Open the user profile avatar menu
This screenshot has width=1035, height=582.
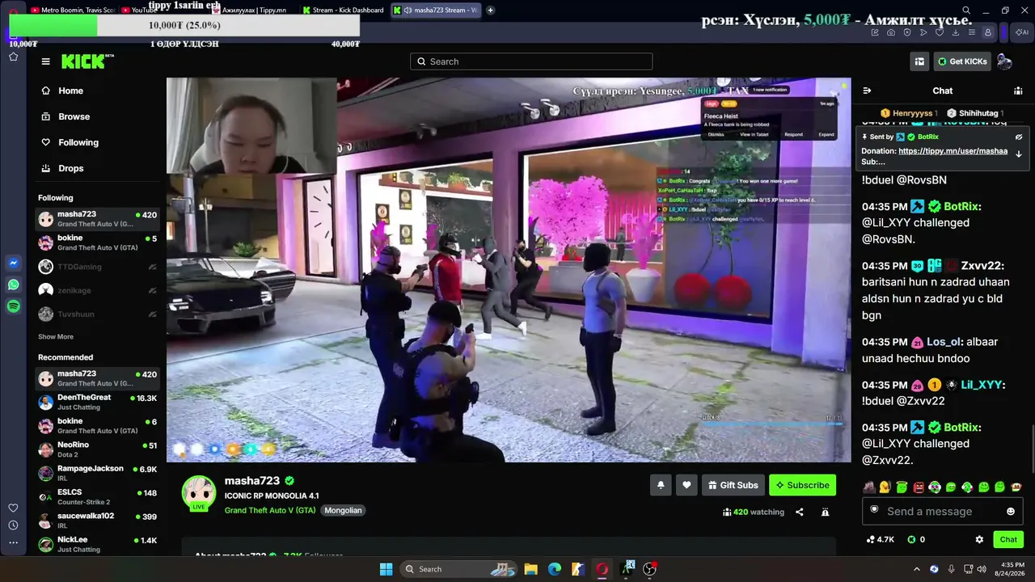tap(1004, 61)
